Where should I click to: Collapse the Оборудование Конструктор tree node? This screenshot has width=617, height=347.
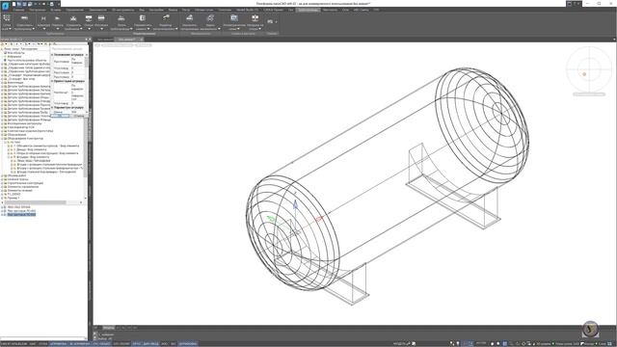[2, 139]
